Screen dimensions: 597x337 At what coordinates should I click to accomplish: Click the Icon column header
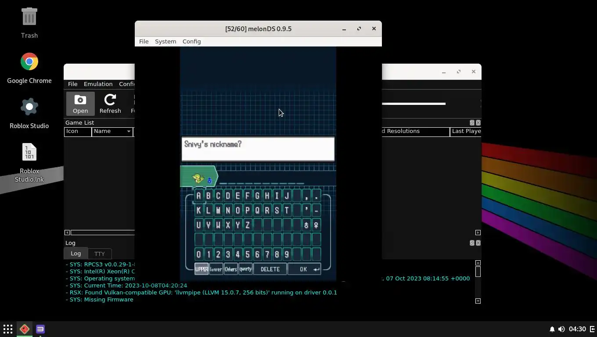(x=78, y=131)
